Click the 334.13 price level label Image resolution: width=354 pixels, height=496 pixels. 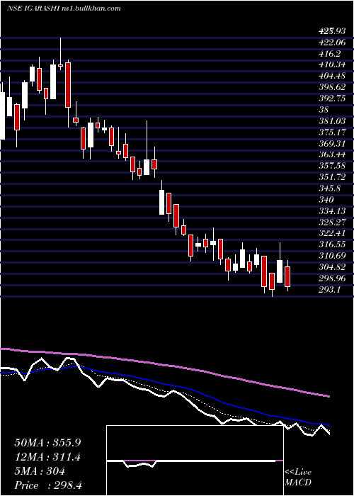(x=332, y=210)
